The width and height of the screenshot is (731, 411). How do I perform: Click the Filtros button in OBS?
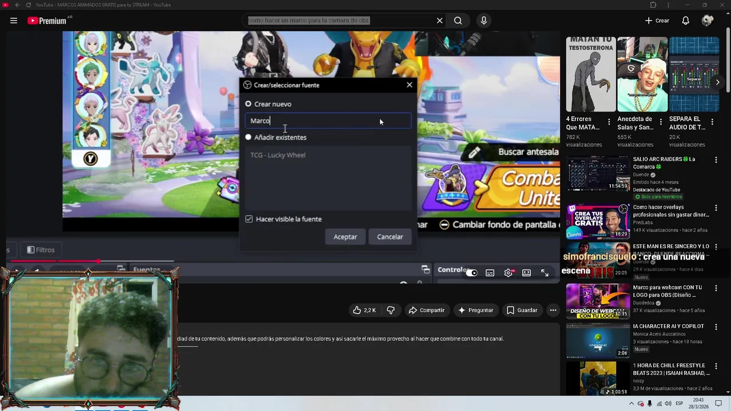click(41, 249)
